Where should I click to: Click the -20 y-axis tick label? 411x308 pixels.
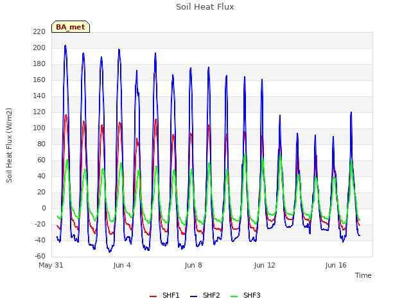click(40, 224)
